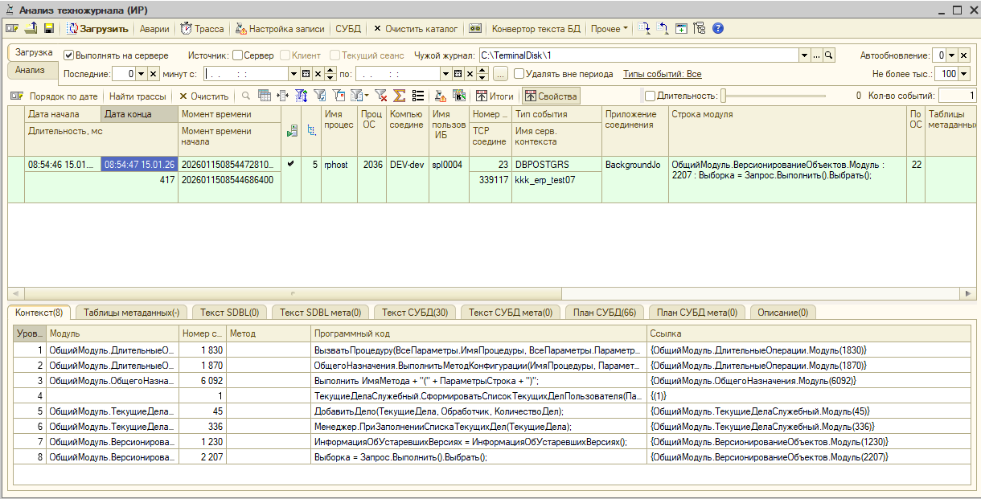Click the cassette tape icon in the top toolbar
Image resolution: width=981 pixels, height=499 pixels.
click(x=475, y=28)
